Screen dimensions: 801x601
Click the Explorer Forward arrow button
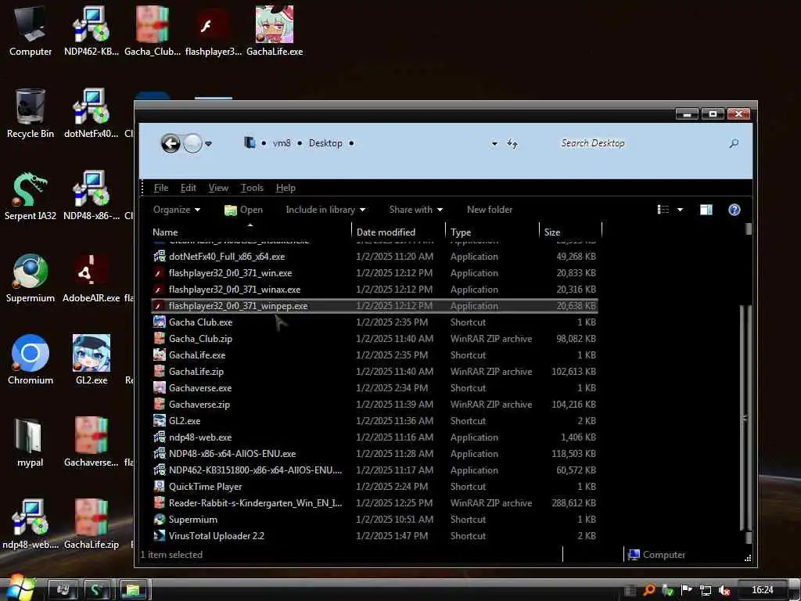coord(192,143)
